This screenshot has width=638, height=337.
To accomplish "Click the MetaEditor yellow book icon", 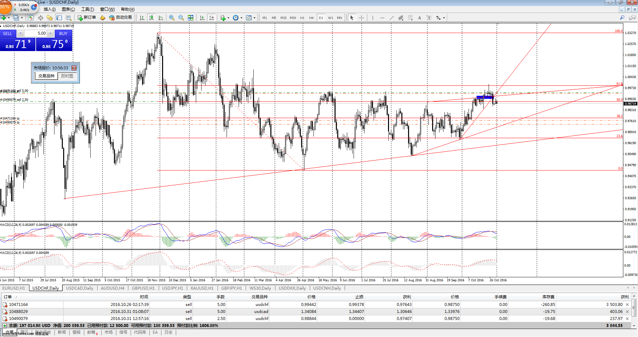I will pos(103,18).
